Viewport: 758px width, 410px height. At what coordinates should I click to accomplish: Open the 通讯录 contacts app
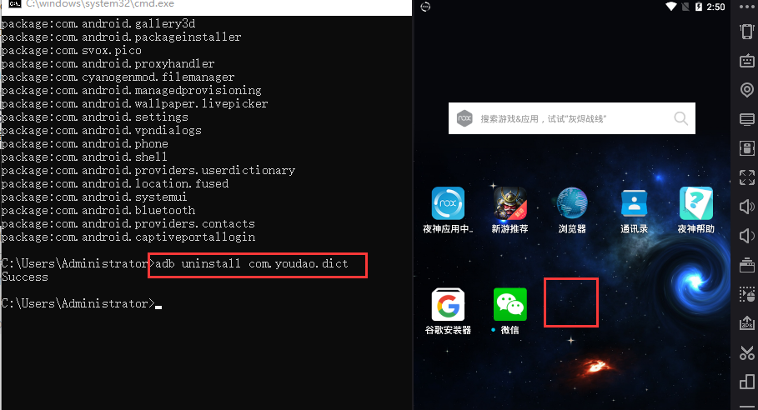click(x=634, y=203)
